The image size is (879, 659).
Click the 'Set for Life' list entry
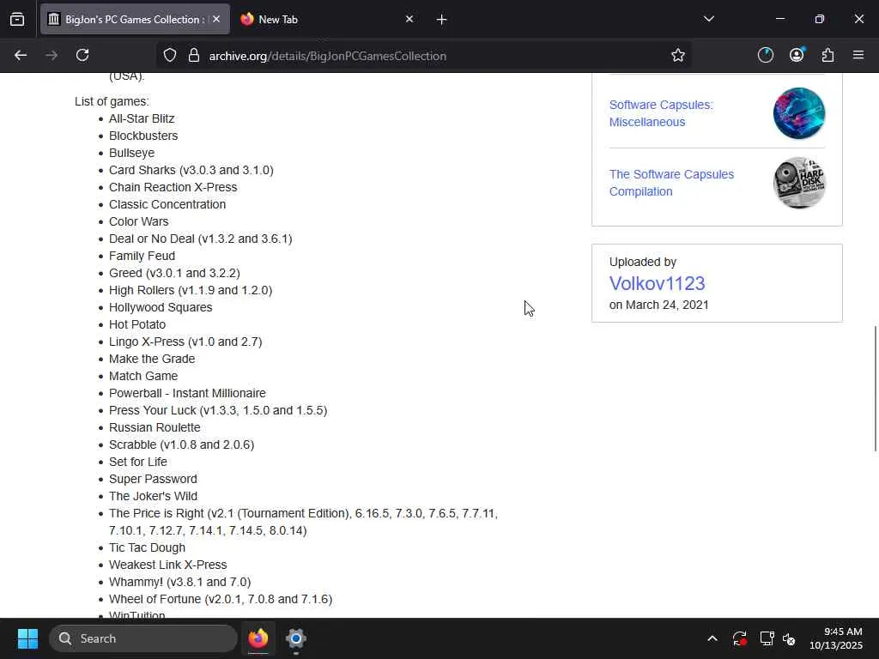click(x=138, y=462)
